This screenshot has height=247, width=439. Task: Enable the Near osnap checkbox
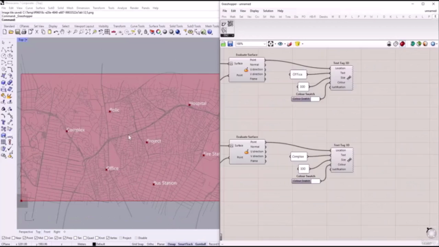point(14,238)
